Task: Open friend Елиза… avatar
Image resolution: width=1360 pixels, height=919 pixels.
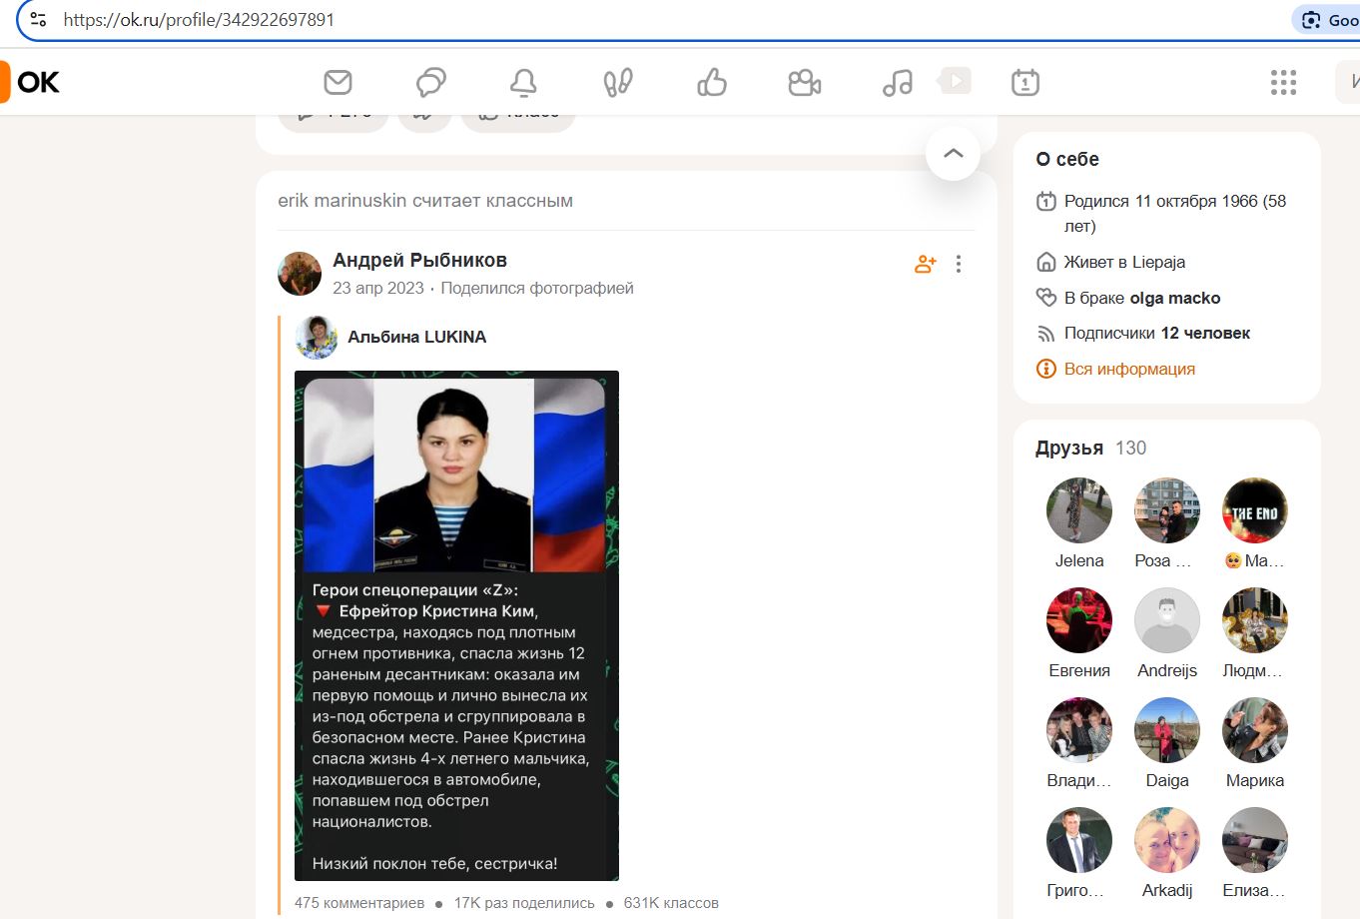Action: (1255, 840)
